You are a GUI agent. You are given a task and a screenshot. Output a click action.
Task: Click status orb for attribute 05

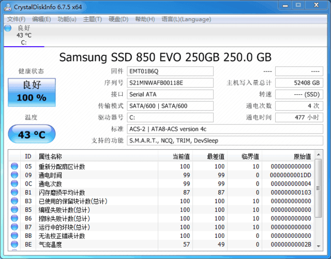14,166
